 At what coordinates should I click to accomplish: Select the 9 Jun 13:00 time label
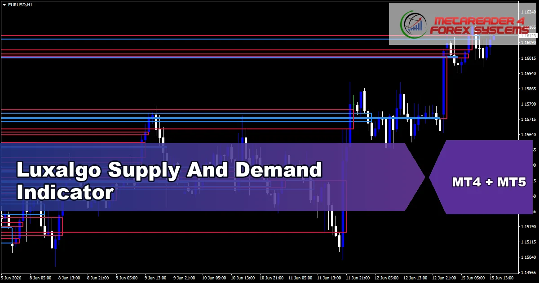click(155, 278)
